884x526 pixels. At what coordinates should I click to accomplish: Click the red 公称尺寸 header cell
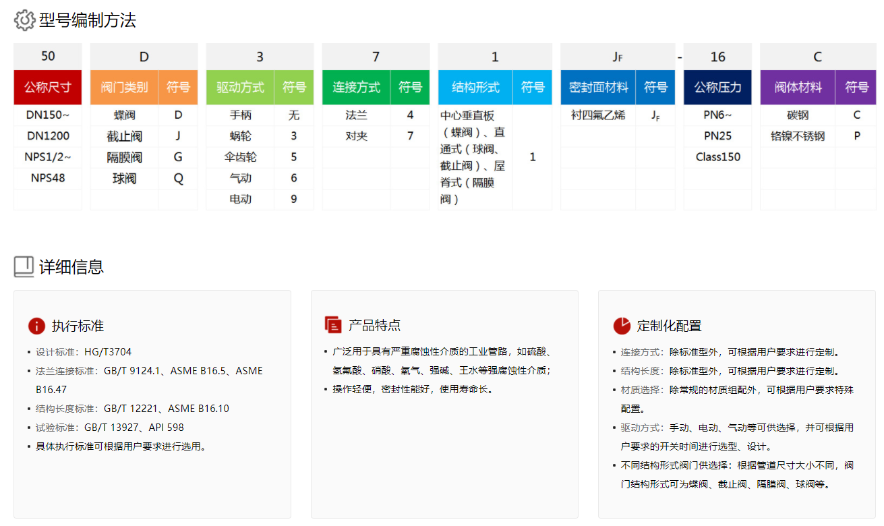(48, 87)
